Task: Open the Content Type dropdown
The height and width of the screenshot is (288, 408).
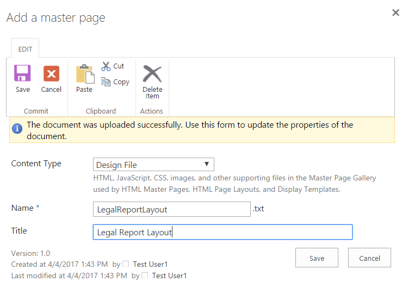Action: pos(153,165)
